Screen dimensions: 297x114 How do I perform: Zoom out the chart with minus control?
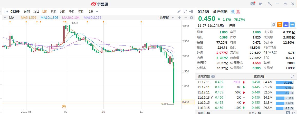(x=186, y=18)
